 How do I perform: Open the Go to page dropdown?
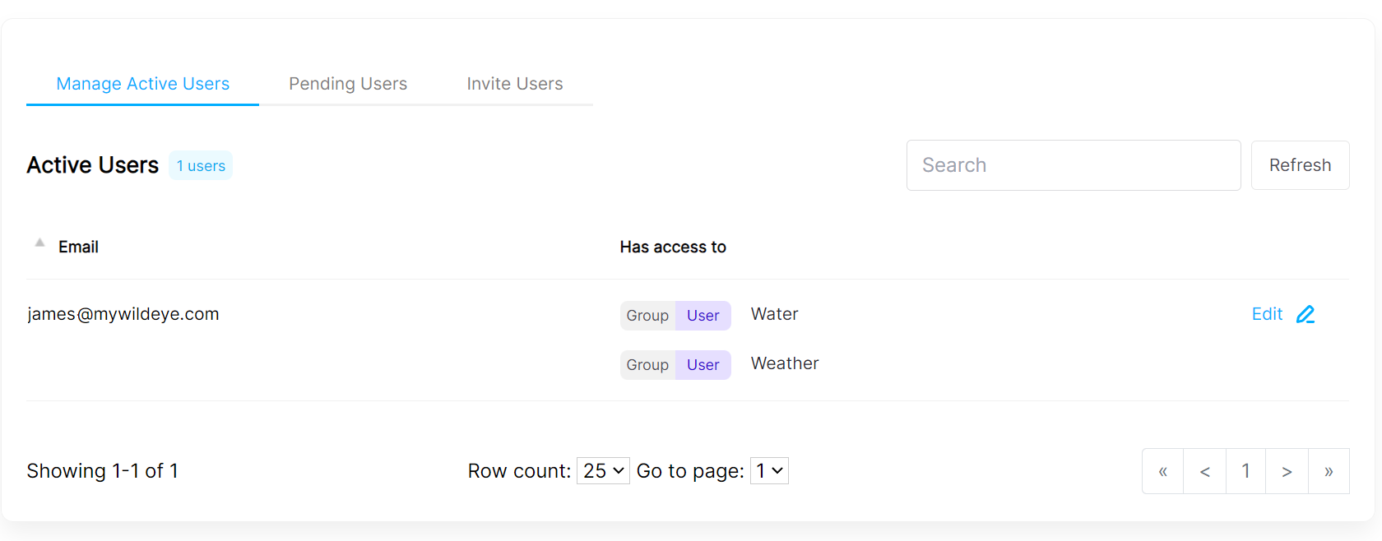coord(769,471)
